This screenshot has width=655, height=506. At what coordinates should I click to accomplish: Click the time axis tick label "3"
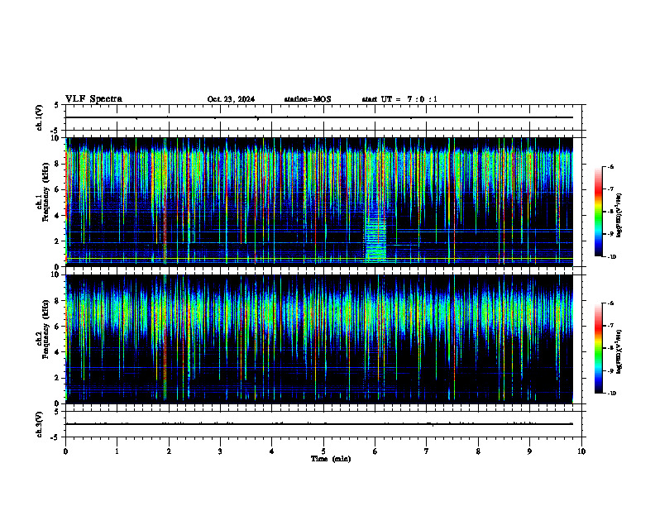tap(220, 451)
